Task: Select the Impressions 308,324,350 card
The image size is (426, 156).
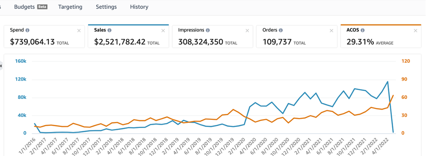Action: click(213, 37)
